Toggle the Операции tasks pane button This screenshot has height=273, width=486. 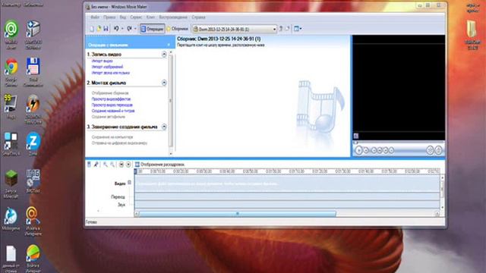point(152,29)
